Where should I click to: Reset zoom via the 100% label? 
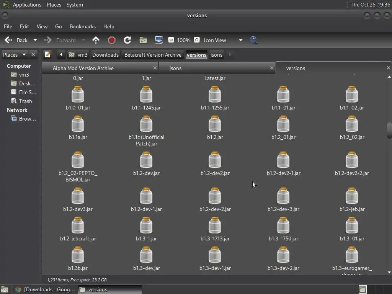tap(184, 40)
